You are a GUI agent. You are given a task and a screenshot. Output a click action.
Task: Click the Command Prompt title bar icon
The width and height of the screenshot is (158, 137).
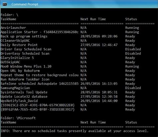[x=5, y=4]
